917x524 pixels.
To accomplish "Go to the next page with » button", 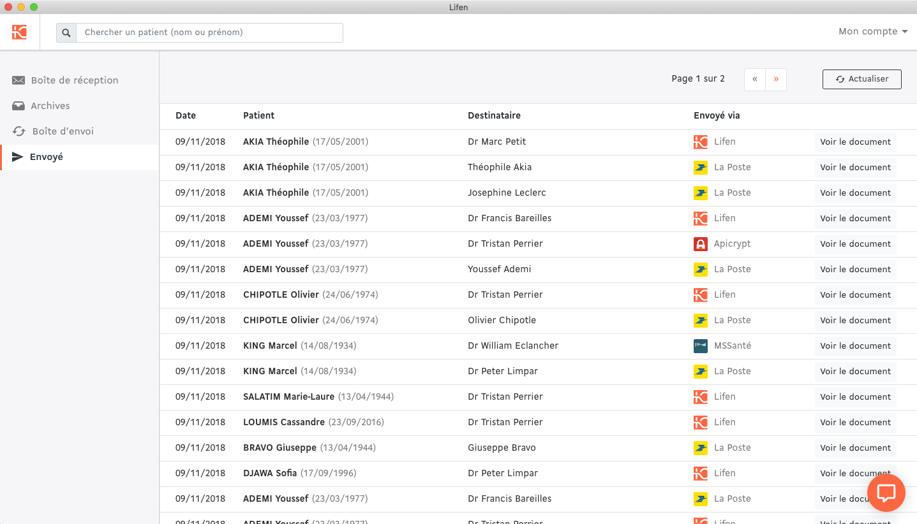I will [776, 79].
